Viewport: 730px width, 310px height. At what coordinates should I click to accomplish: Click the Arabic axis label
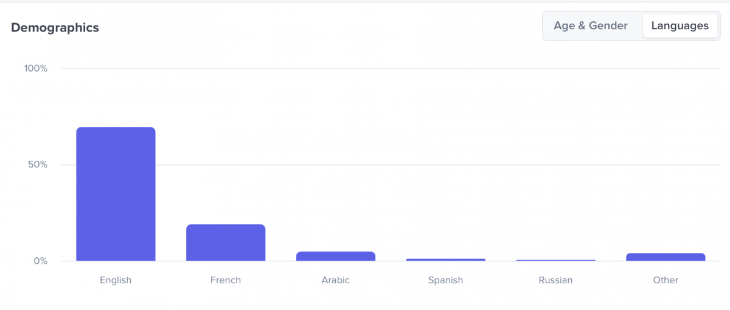click(x=336, y=280)
